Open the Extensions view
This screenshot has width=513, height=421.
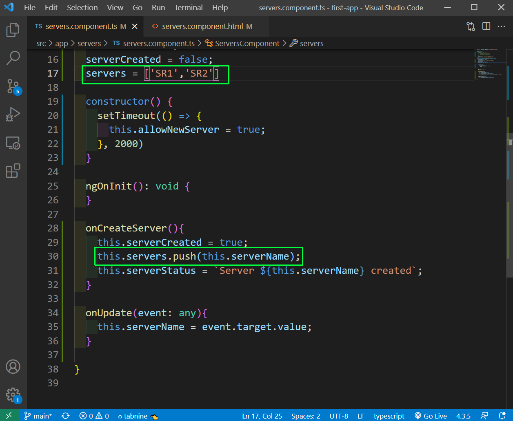[13, 171]
